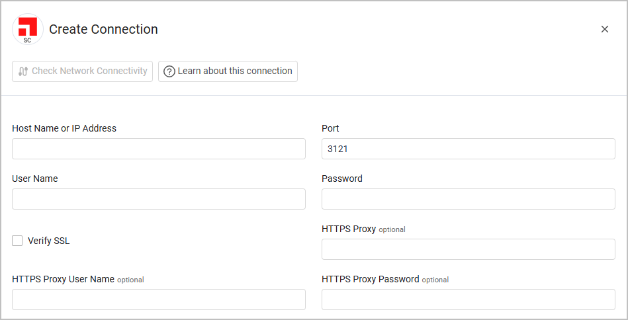Viewport: 628px width, 320px height.
Task: Click the Verify SSL label text
Action: 48,241
